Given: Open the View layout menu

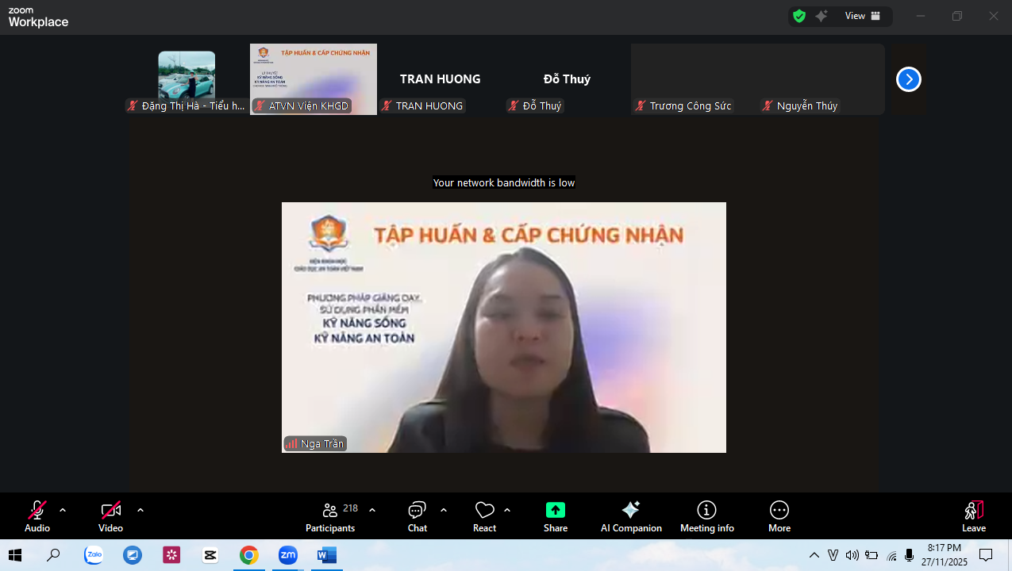Looking at the screenshot, I should point(862,16).
